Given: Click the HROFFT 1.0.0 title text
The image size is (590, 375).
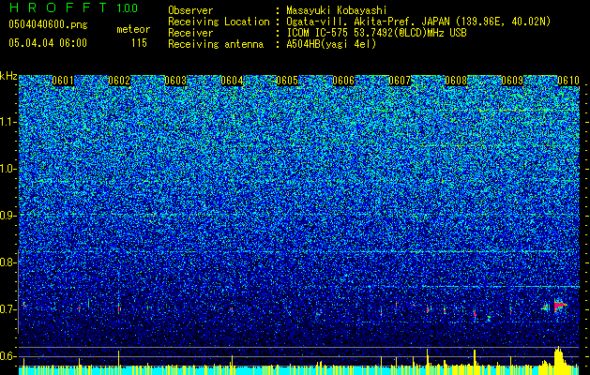Looking at the screenshot, I should [x=73, y=7].
